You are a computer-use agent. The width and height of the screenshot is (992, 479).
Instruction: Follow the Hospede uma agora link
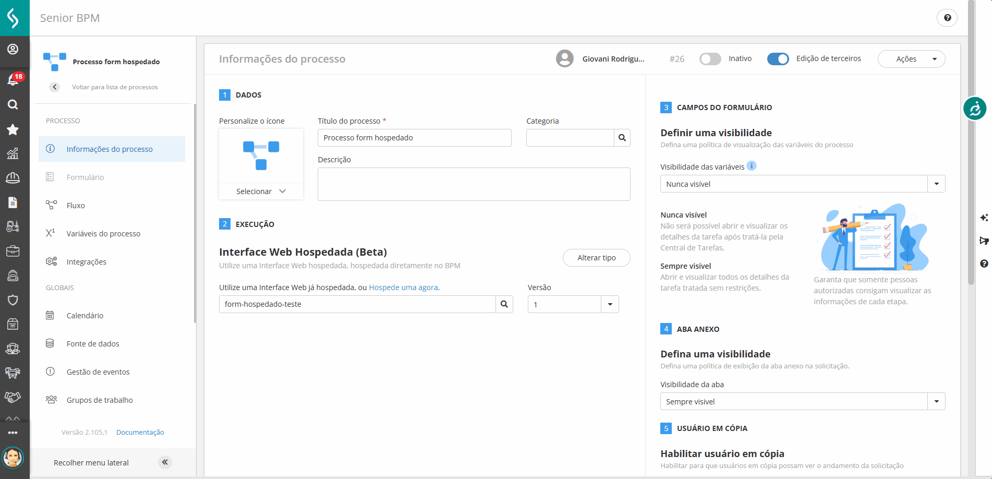click(x=403, y=288)
